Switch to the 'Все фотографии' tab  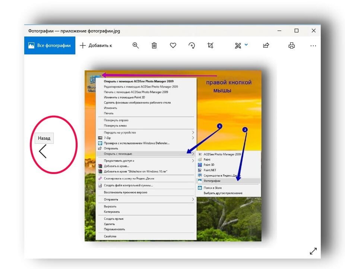point(50,45)
